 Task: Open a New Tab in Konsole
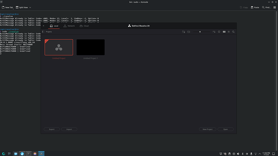7,7
